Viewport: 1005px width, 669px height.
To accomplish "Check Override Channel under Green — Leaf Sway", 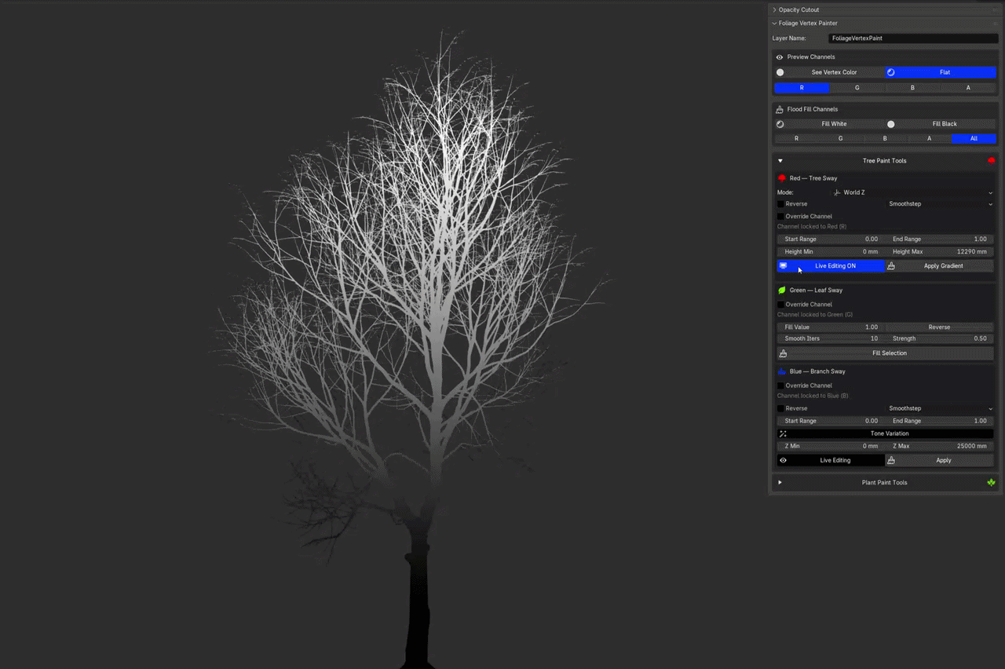I will [781, 305].
